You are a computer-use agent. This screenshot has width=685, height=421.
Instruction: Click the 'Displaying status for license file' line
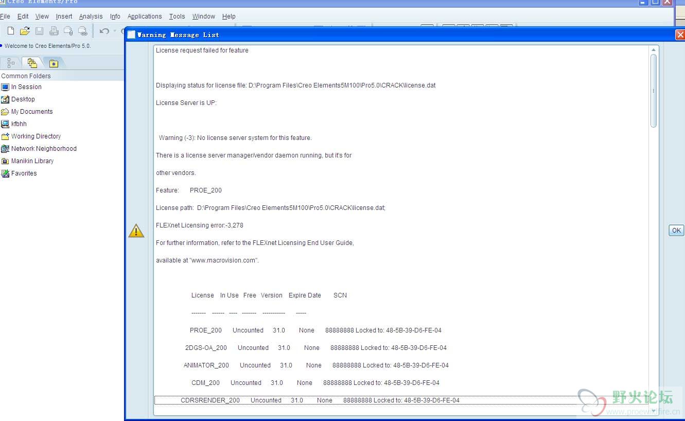[296, 85]
